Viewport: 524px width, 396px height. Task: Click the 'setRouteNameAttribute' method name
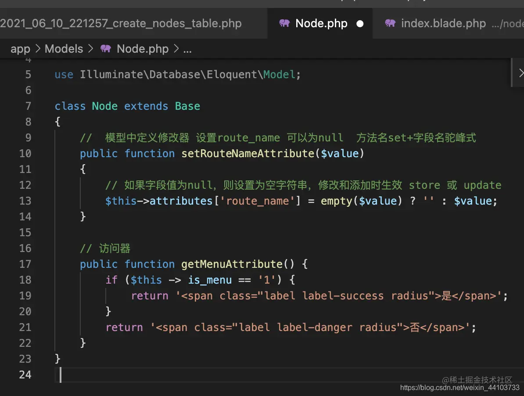click(x=248, y=154)
